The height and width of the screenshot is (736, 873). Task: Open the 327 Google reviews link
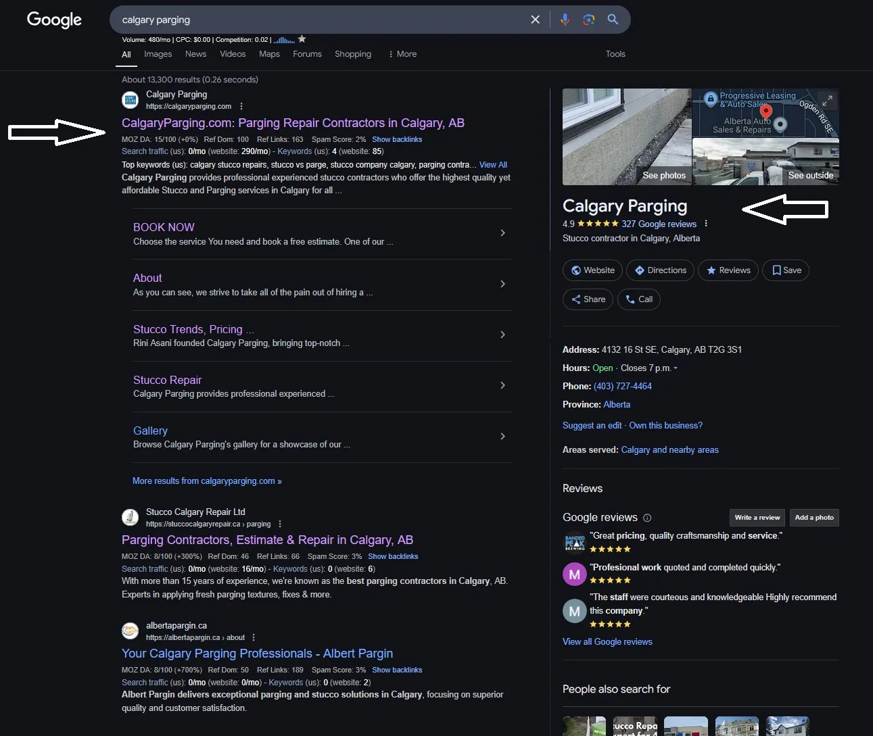coord(659,224)
